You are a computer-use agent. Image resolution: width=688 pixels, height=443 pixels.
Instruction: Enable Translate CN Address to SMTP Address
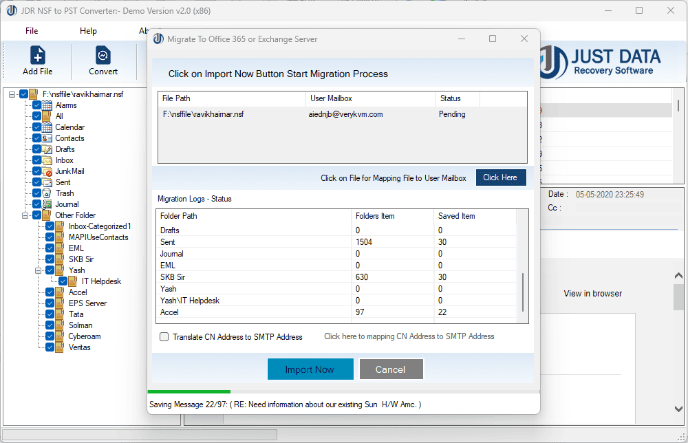pyautogui.click(x=163, y=337)
